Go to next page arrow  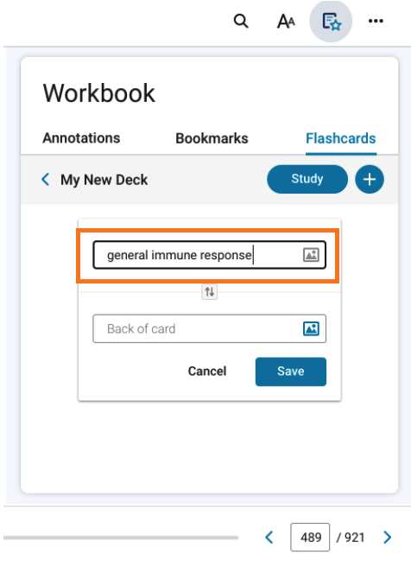(x=387, y=537)
